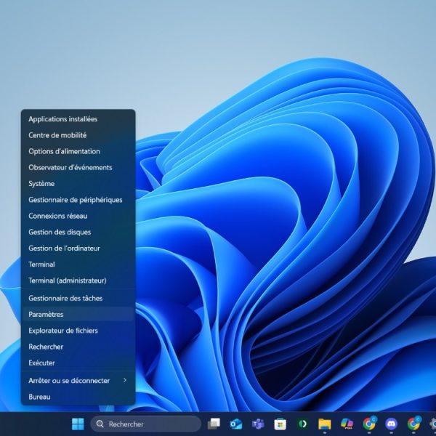Launch Terminal (administrateur)
The width and height of the screenshot is (436, 436).
click(x=78, y=280)
